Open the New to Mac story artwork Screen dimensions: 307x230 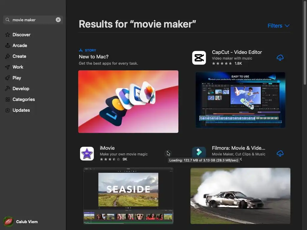[128, 102]
